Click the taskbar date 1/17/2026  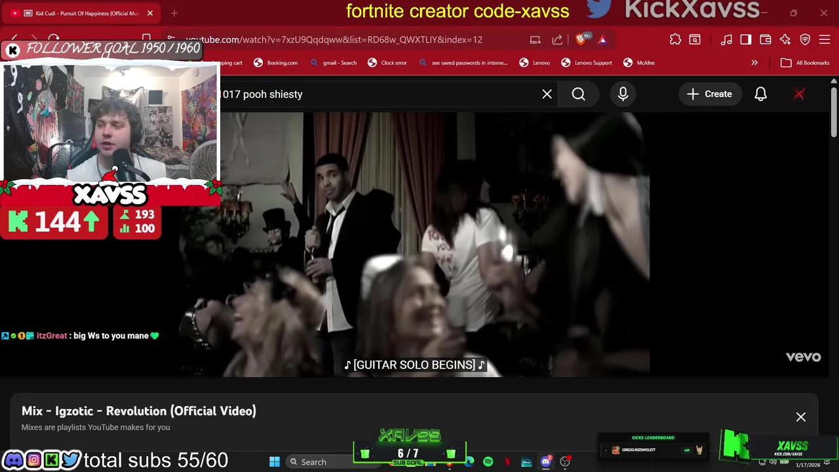pyautogui.click(x=808, y=465)
